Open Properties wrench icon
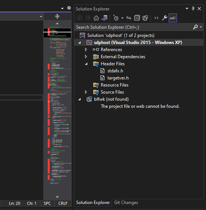The width and height of the screenshot is (206, 210). pyautogui.click(x=165, y=18)
